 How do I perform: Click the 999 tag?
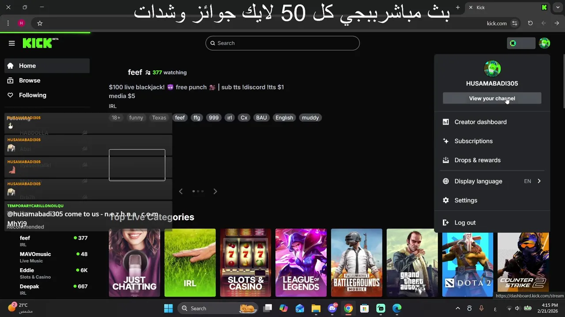[x=214, y=118]
